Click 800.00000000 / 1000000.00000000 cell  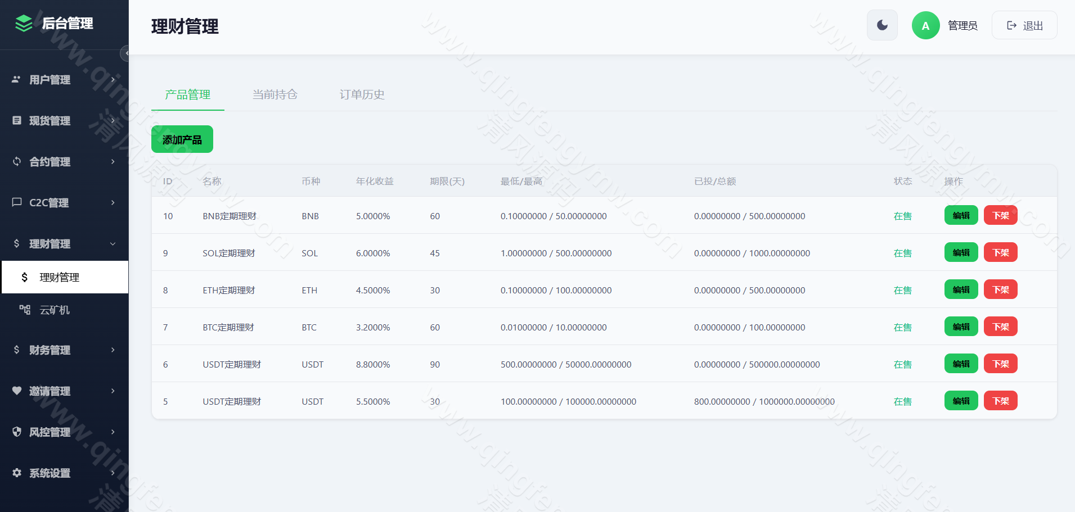(764, 401)
